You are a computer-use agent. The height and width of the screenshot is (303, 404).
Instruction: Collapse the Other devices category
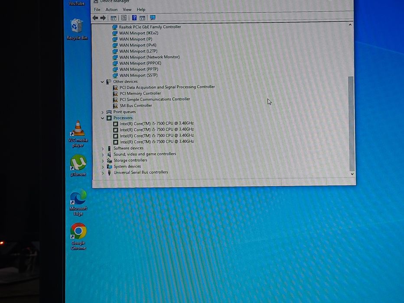pos(102,82)
